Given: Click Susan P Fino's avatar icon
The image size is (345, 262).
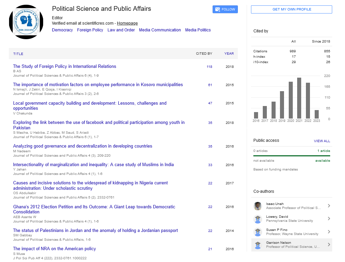Looking at the screenshot, I should coord(258,232).
